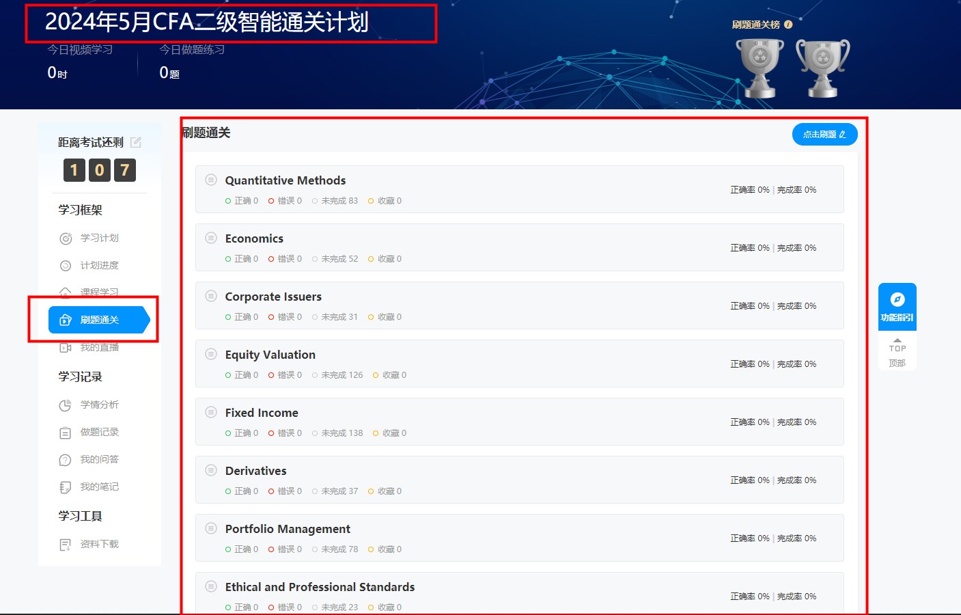Click the 资料下载 document icon
Viewport: 961px width, 615px height.
[66, 545]
